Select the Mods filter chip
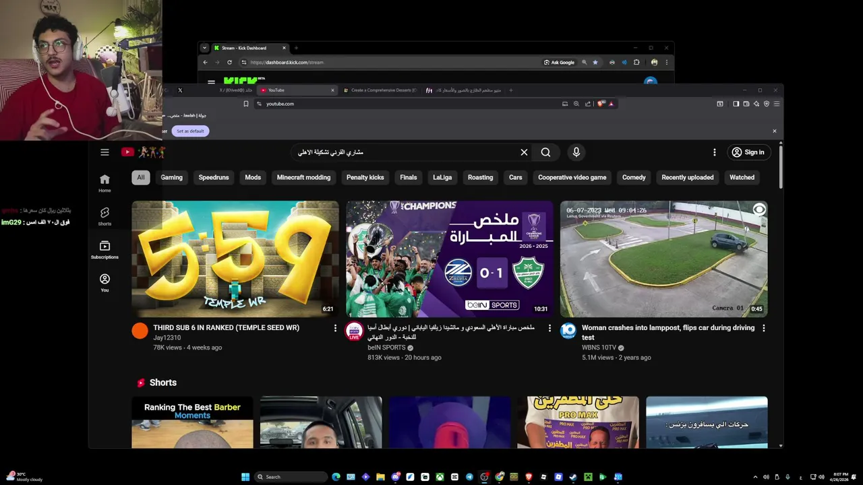Screen dimensions: 863x485 (x=253, y=177)
